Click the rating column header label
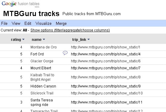This screenshot has height=112, width=166. (16, 40)
